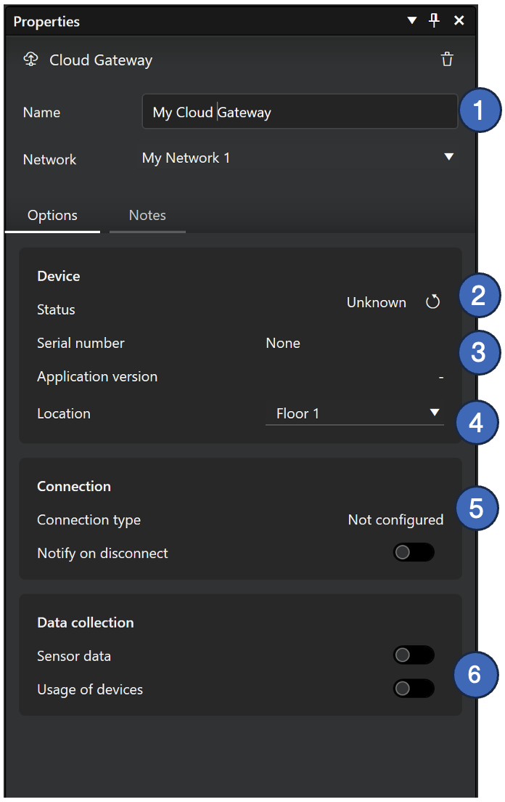Click the Unknown status text

point(376,303)
